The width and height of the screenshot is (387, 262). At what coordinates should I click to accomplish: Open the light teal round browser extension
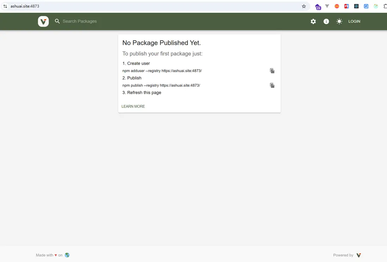376,6
